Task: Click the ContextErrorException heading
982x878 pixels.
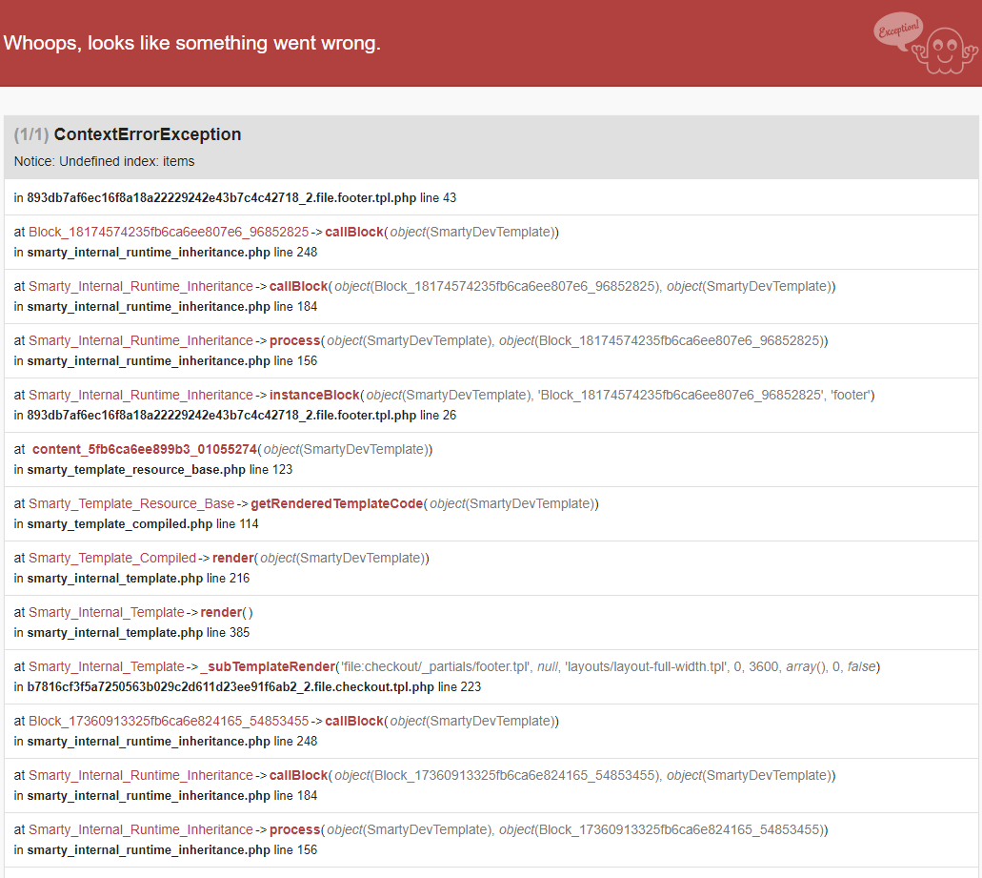Action: (148, 134)
